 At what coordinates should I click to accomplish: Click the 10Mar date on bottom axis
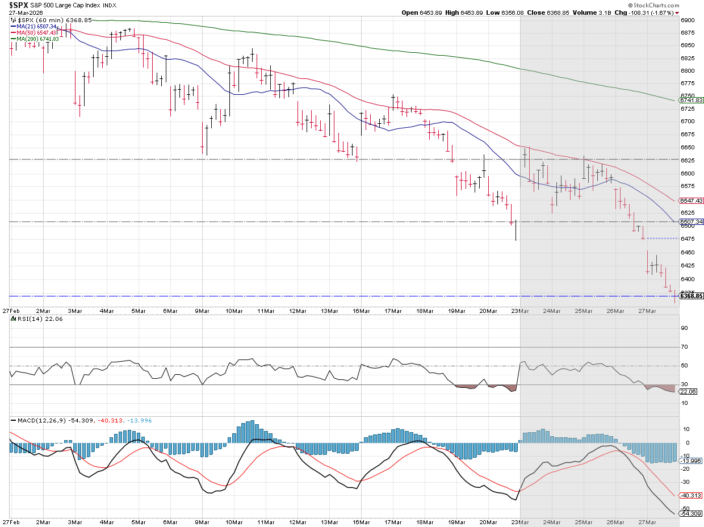click(234, 521)
